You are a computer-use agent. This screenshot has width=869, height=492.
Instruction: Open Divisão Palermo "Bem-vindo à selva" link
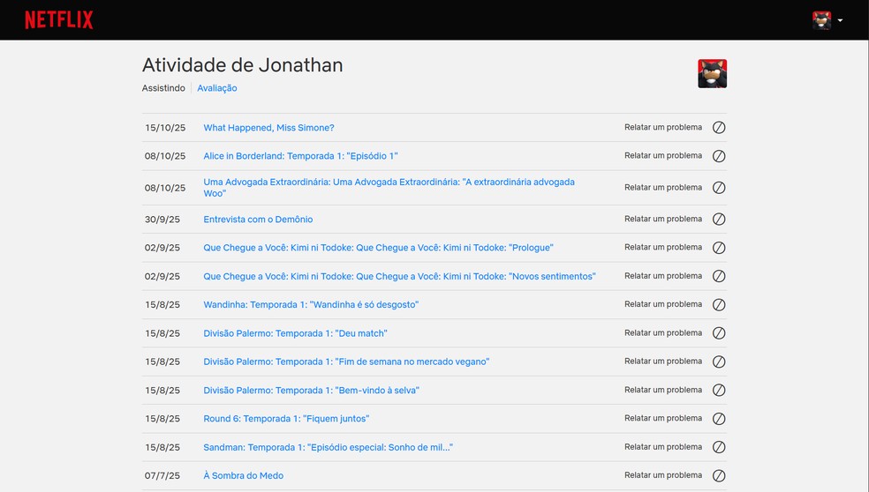(x=311, y=391)
